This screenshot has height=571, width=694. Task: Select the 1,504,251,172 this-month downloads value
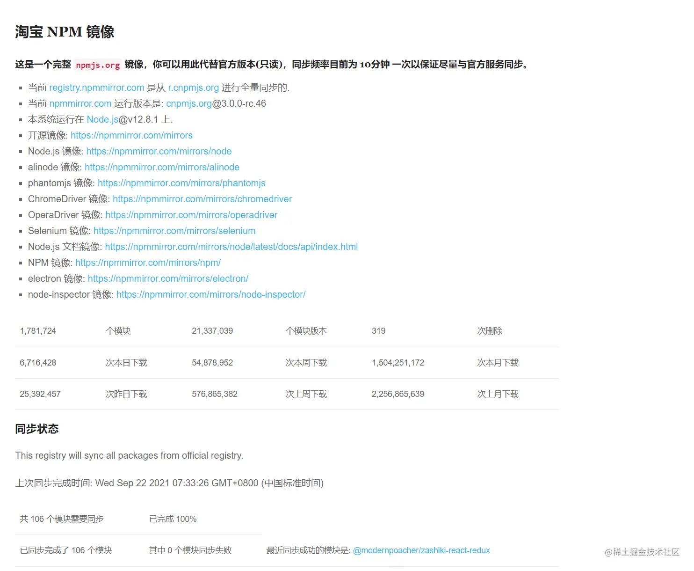398,363
